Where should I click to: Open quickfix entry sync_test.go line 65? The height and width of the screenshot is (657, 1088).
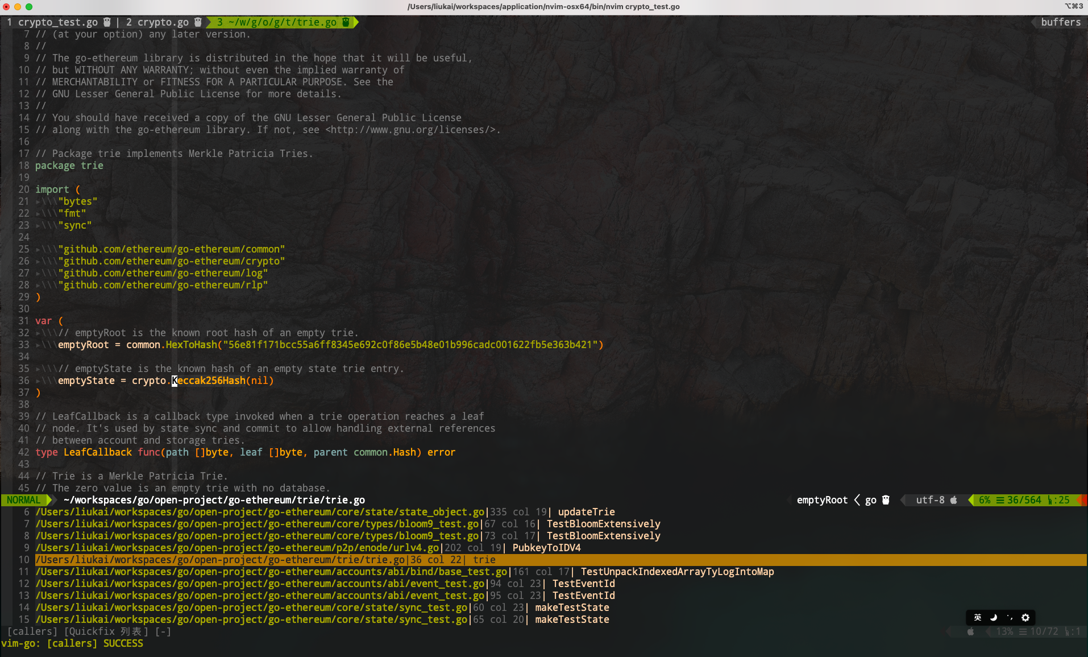tap(322, 619)
